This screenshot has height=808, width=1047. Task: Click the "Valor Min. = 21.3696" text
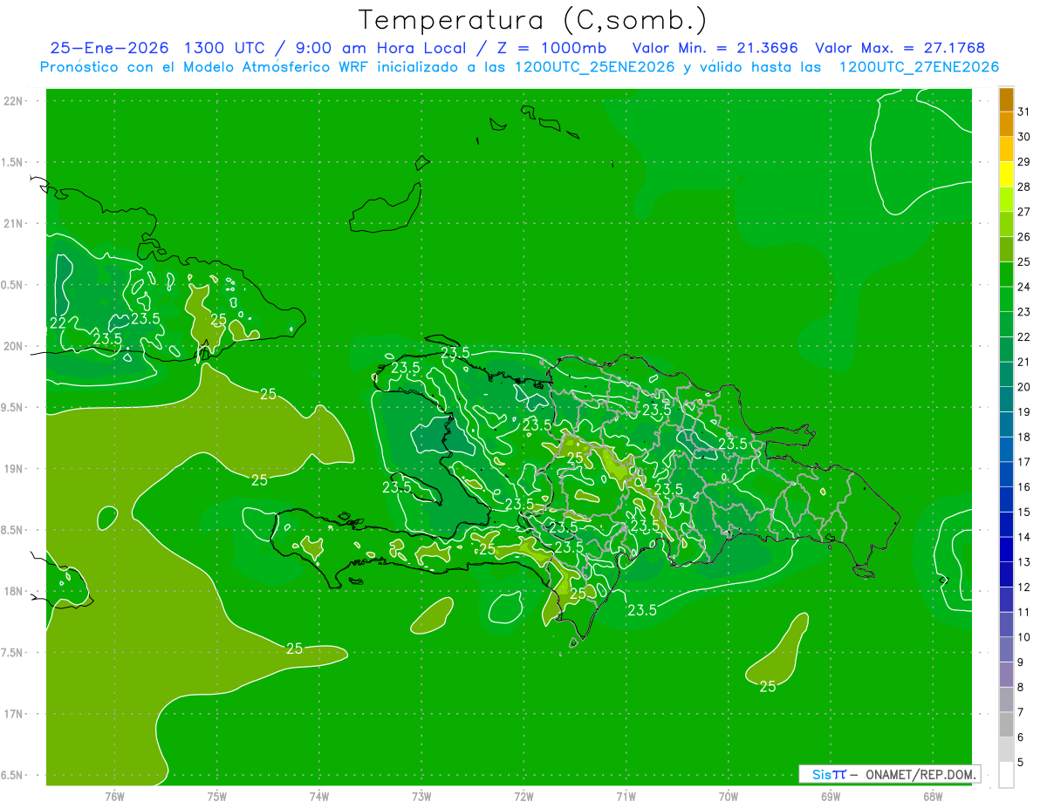(715, 48)
